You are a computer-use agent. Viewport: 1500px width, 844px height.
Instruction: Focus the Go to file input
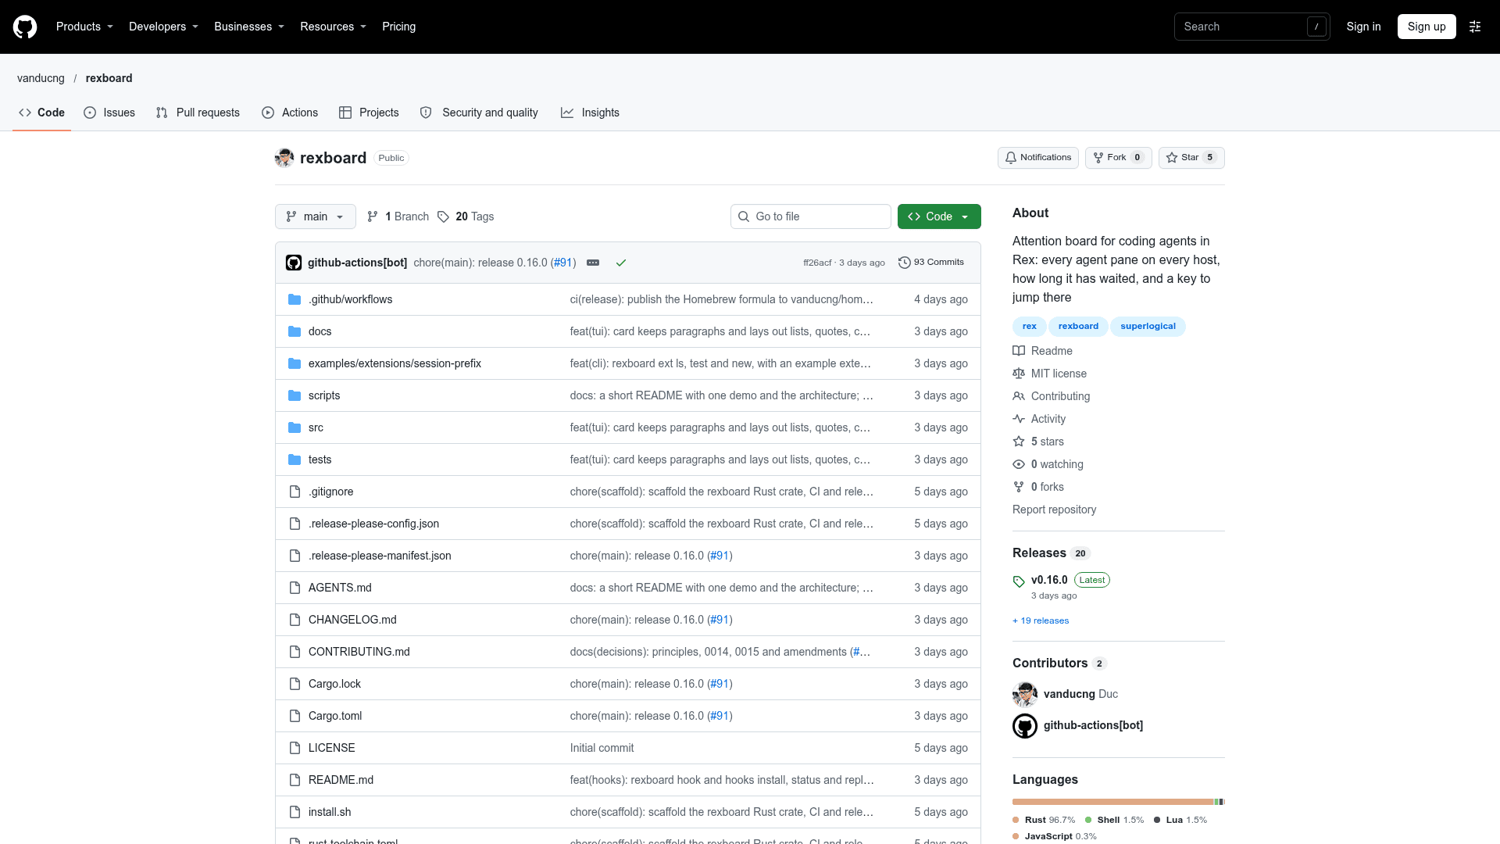pyautogui.click(x=811, y=216)
